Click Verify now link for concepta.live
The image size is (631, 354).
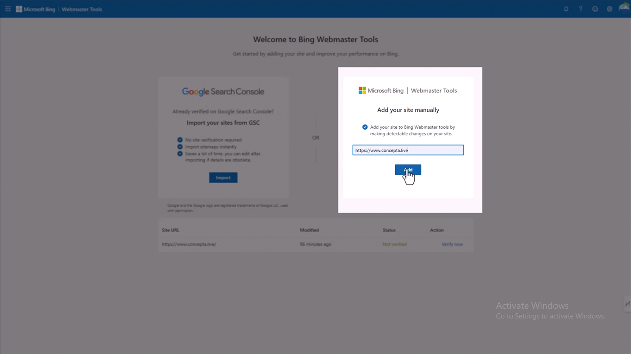point(452,244)
